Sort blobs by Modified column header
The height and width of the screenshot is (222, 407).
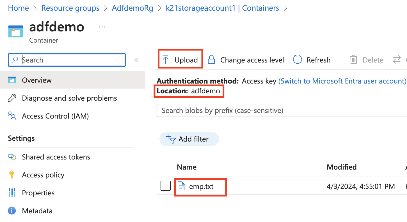[342, 167]
